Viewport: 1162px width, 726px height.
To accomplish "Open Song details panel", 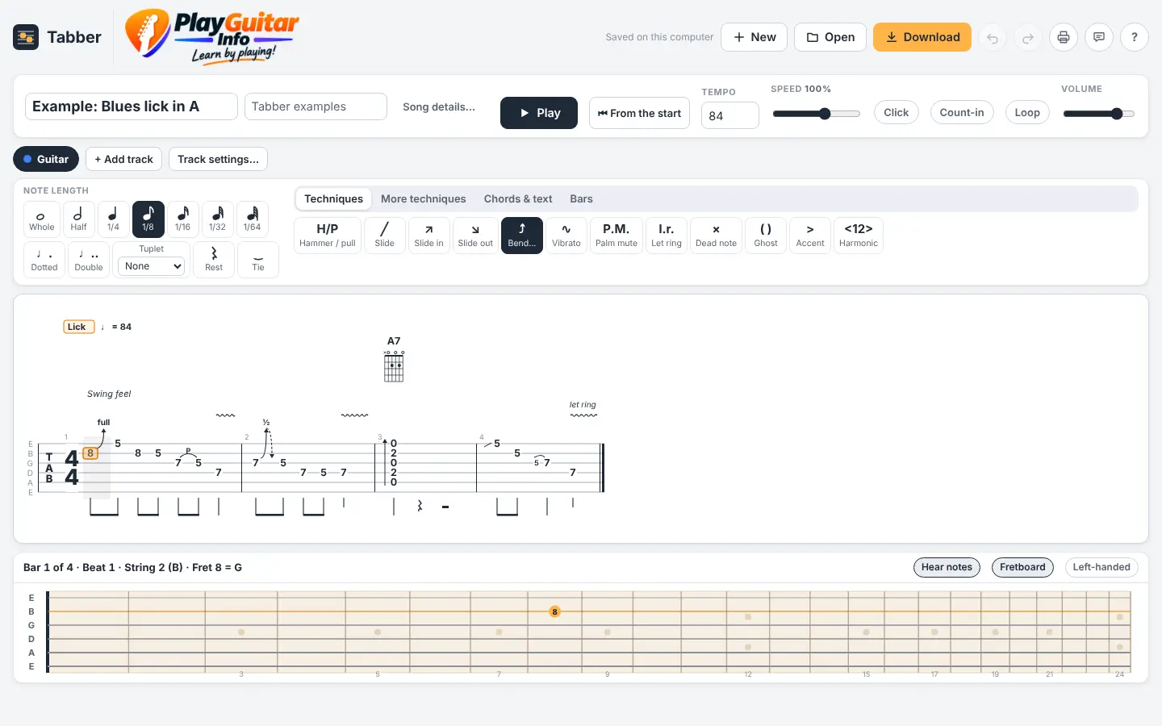I will [439, 106].
